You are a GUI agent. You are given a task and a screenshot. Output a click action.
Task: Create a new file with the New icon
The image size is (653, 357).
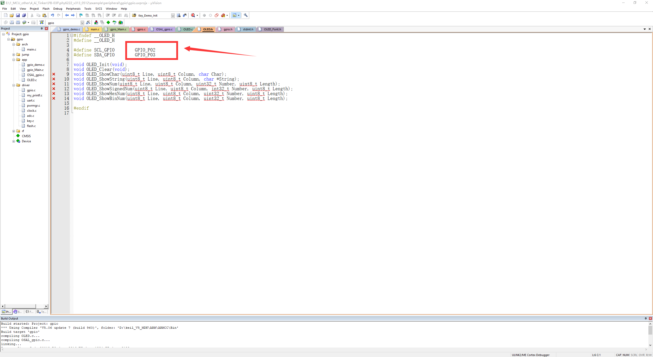click(x=6, y=15)
